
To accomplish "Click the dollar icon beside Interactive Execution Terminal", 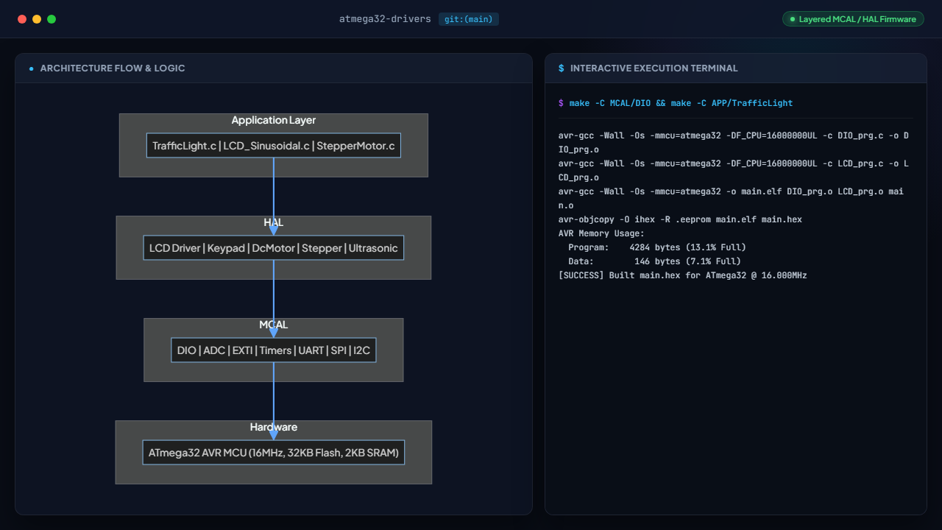I will (x=562, y=68).
